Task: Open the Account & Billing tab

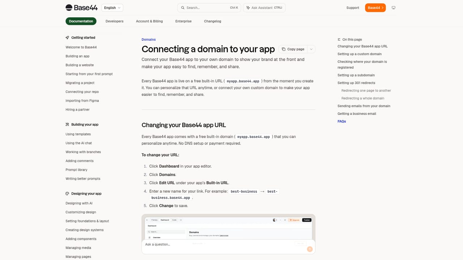Action: 149,21
